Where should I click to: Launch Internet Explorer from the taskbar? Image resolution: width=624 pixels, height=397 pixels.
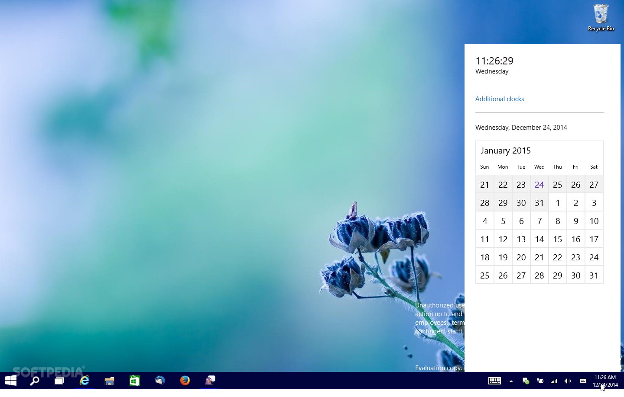[x=84, y=381]
